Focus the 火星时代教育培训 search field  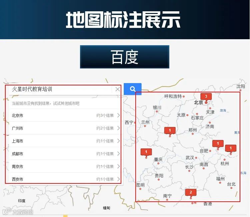[61, 89]
